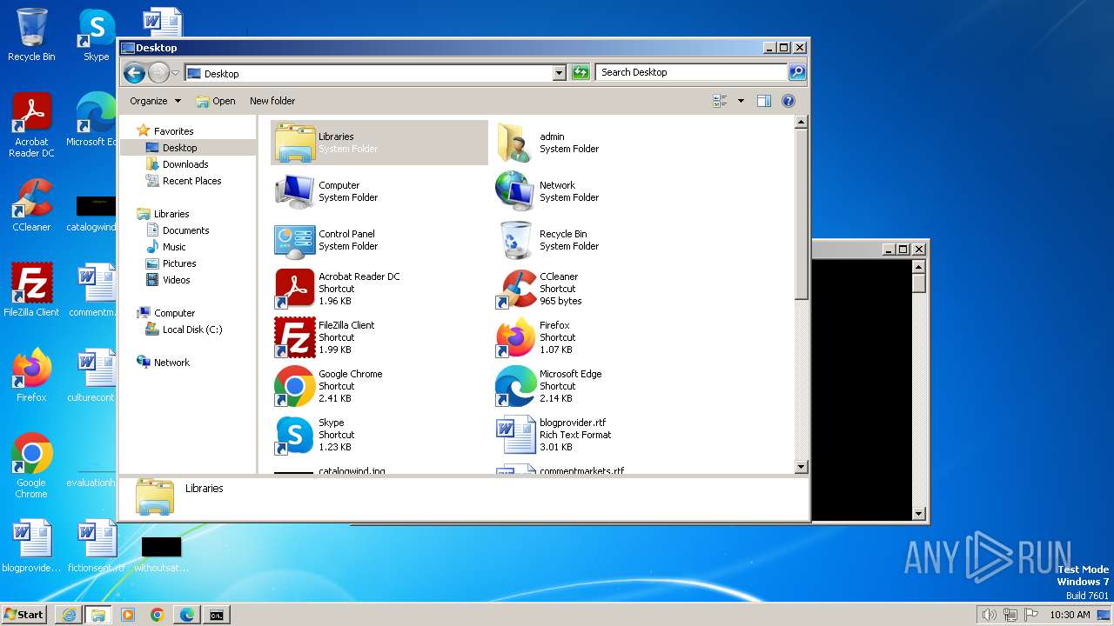Select CCleaner icon on the desktop

click(x=31, y=205)
